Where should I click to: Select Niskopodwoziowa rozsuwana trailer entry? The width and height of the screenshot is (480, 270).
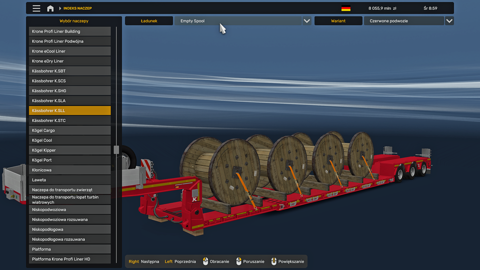tap(70, 219)
